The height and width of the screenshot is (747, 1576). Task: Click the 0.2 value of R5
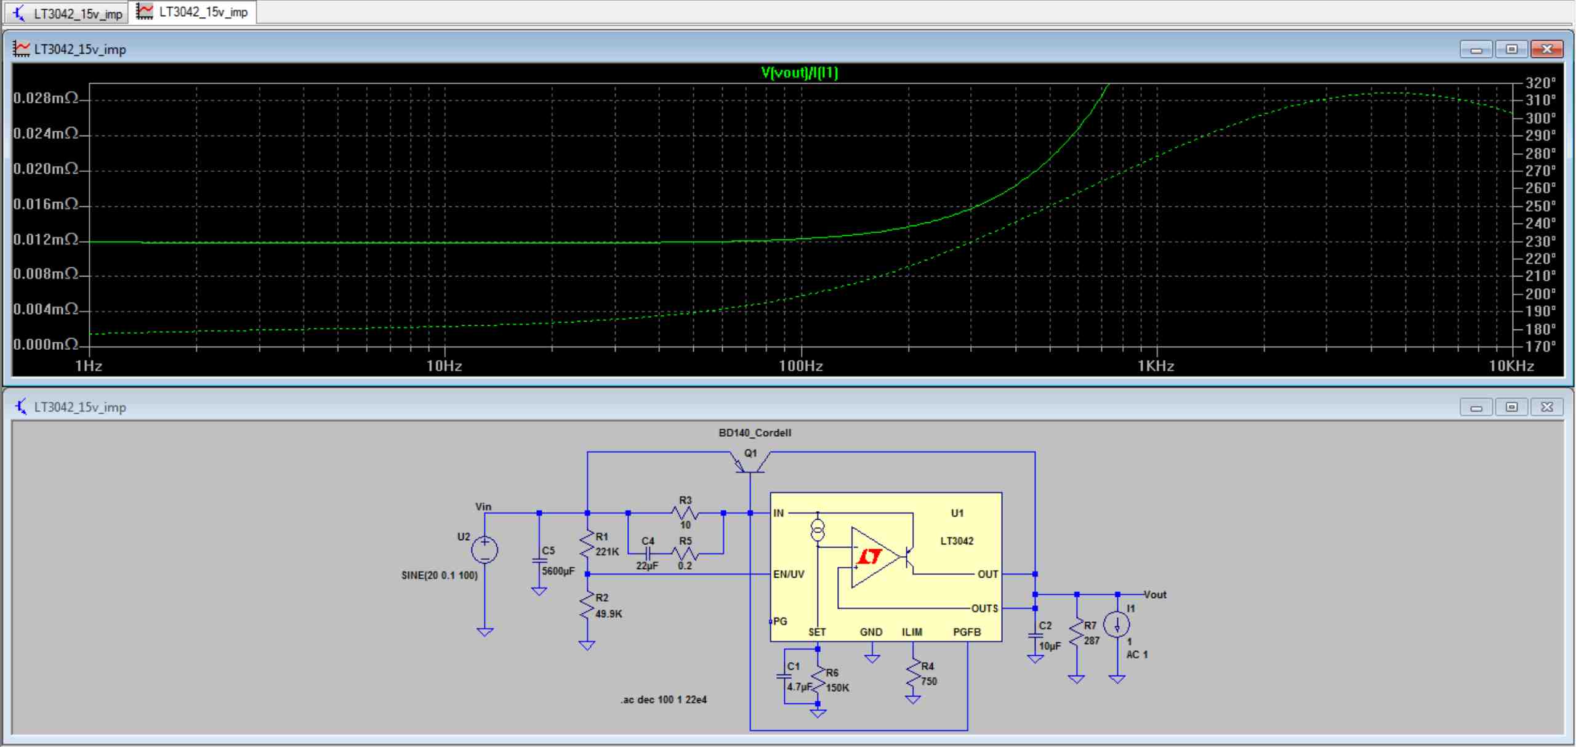coord(685,565)
